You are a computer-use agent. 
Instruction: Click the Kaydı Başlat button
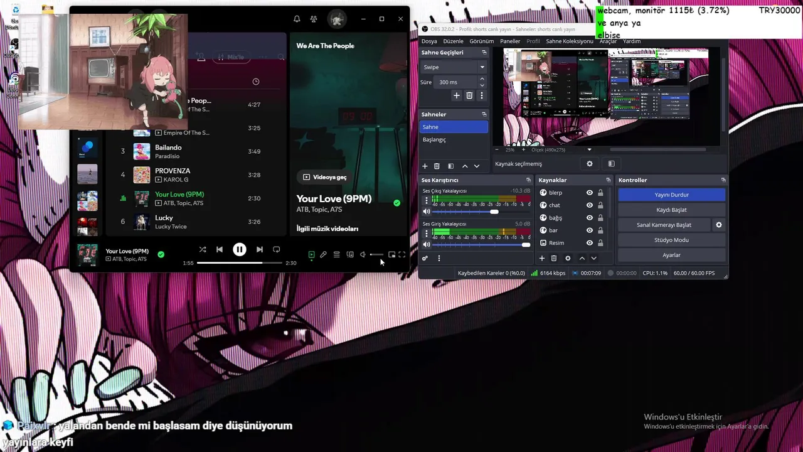coord(671,210)
